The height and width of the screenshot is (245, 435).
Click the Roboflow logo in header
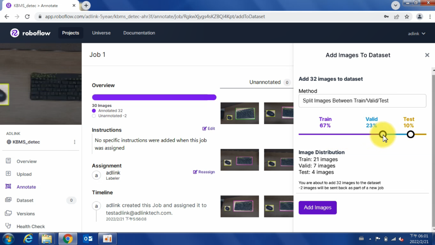[x=30, y=33]
